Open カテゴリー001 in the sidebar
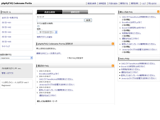The height and width of the screenshot is (120, 160). 6,22
